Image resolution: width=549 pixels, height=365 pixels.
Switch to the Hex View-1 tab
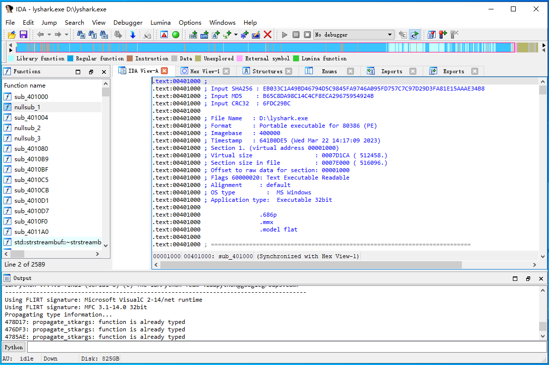[204, 71]
